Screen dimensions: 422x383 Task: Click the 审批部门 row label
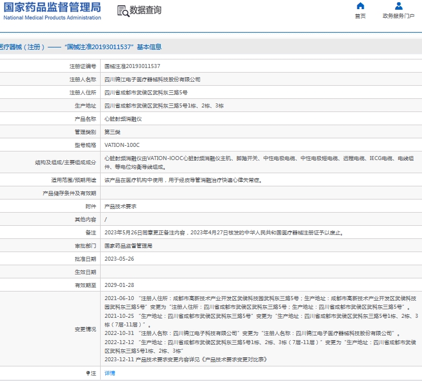[85, 246]
